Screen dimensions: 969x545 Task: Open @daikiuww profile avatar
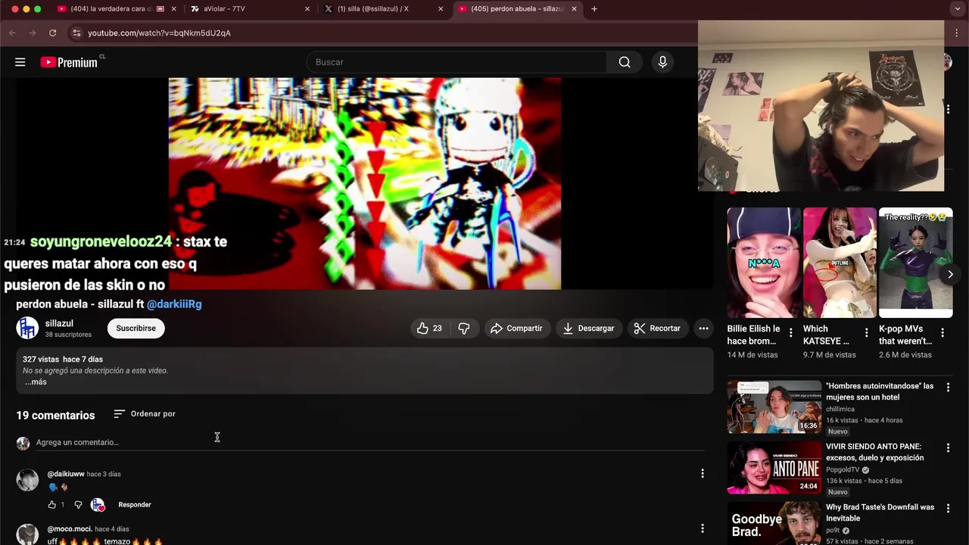click(x=27, y=480)
